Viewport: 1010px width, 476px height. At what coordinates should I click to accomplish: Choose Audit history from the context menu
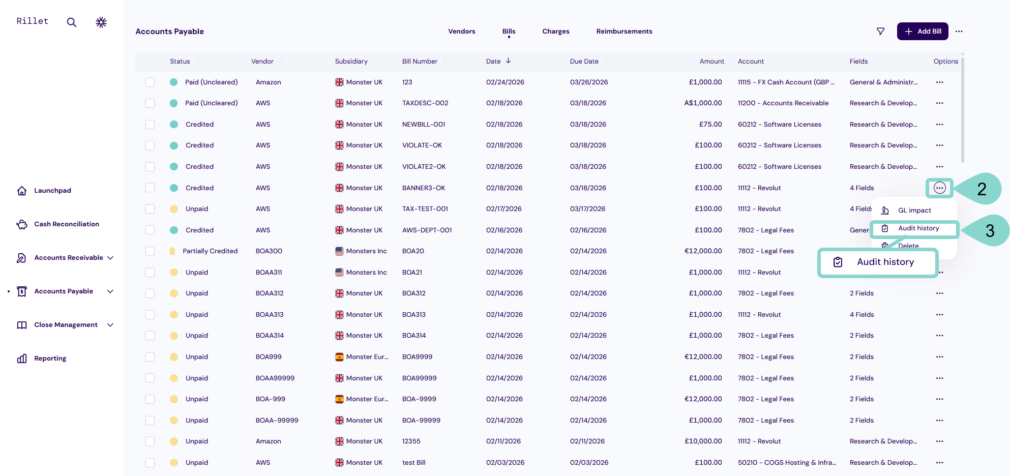click(x=918, y=228)
